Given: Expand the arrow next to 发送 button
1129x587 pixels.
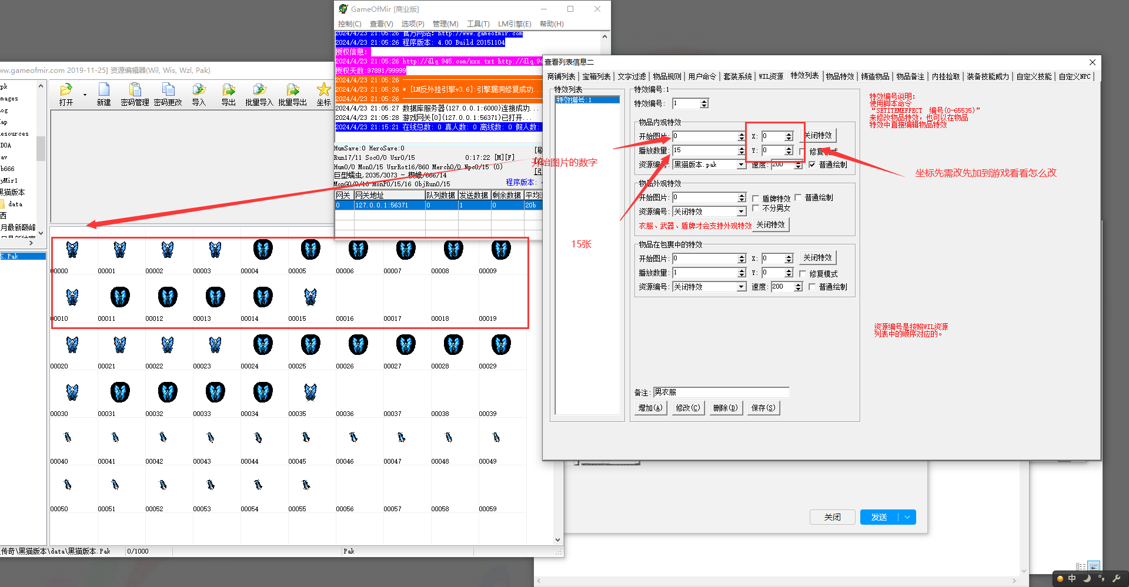Looking at the screenshot, I should (x=907, y=517).
